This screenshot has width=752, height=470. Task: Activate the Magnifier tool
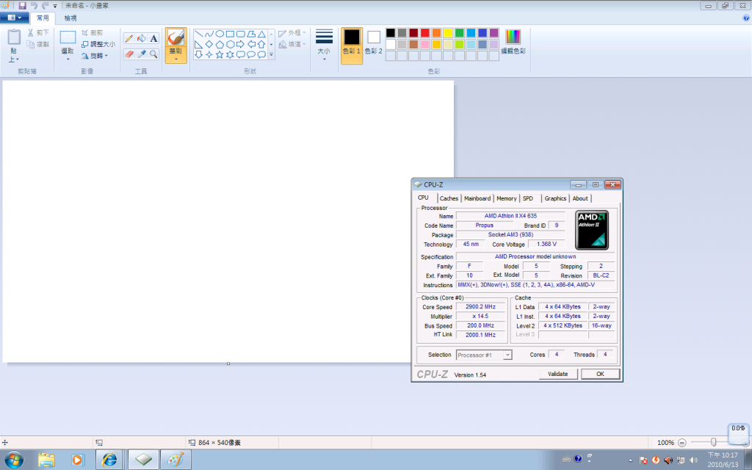click(153, 54)
